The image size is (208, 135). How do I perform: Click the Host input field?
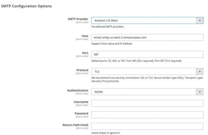[x=147, y=37]
